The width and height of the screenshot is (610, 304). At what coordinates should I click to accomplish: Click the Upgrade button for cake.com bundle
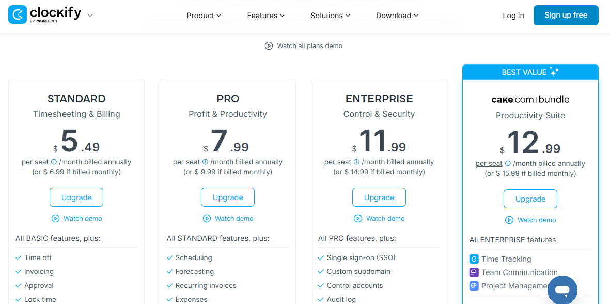[530, 199]
